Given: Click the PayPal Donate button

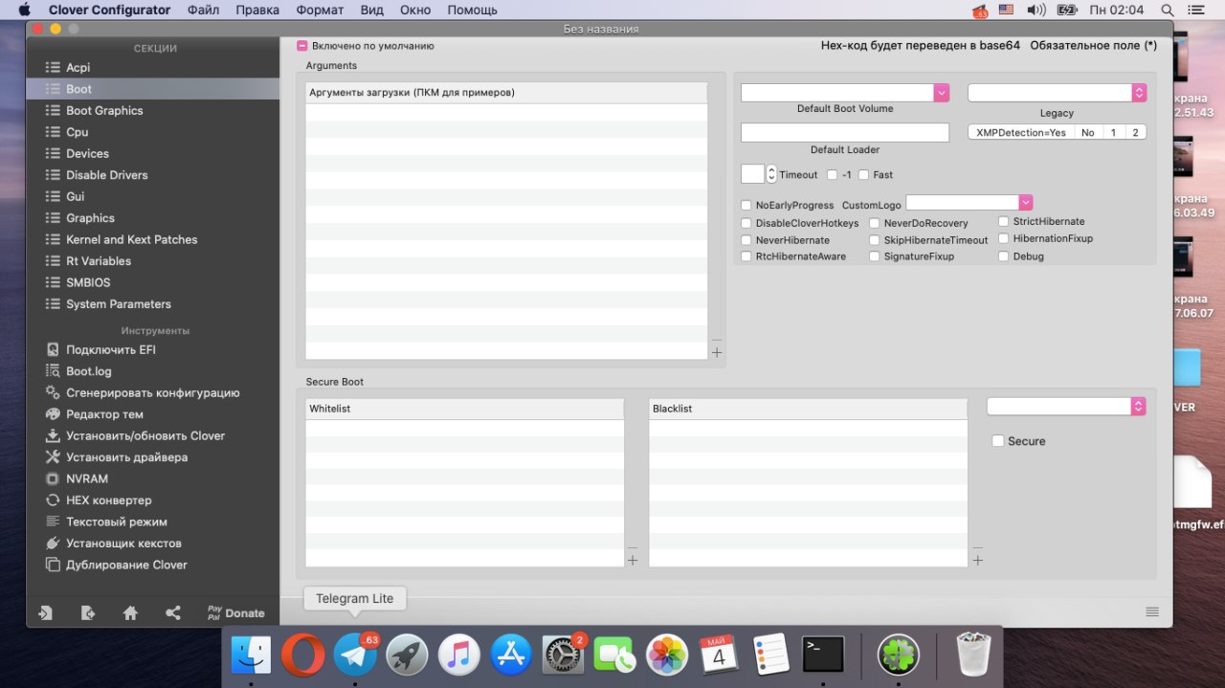Looking at the screenshot, I should (x=235, y=613).
